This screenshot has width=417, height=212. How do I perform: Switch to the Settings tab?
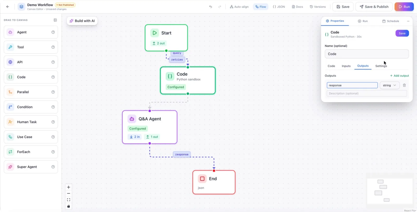pyautogui.click(x=381, y=66)
